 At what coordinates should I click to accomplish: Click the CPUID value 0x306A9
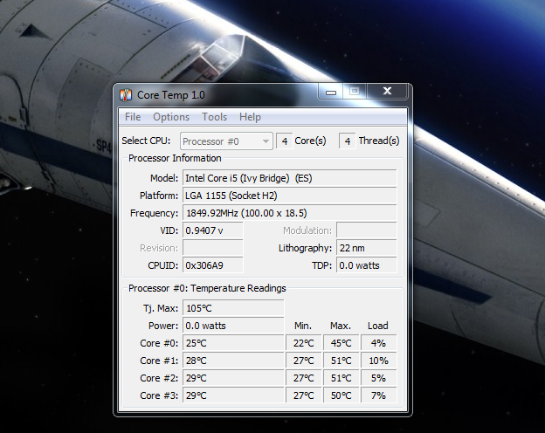coord(213,265)
